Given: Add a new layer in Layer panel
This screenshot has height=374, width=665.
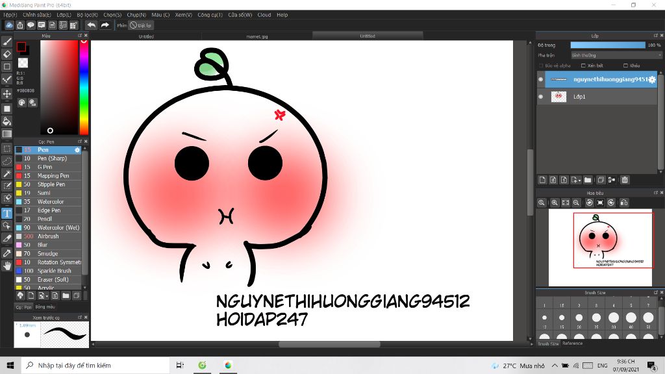Looking at the screenshot, I should click(x=542, y=180).
